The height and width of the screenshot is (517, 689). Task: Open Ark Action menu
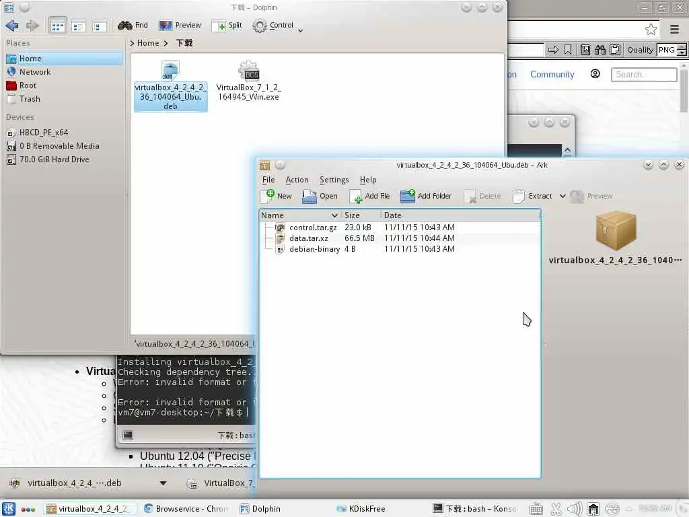pyautogui.click(x=297, y=180)
